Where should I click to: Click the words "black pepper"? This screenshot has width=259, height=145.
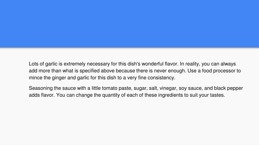pos(228,88)
